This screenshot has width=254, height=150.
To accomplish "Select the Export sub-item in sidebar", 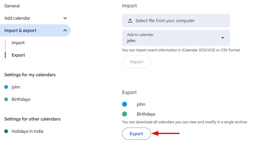I will (x=18, y=55).
